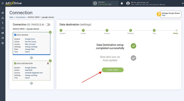Click oluchuk16@gmail.com access link
Viewport: 184px width, 101px height.
(x=34, y=73)
